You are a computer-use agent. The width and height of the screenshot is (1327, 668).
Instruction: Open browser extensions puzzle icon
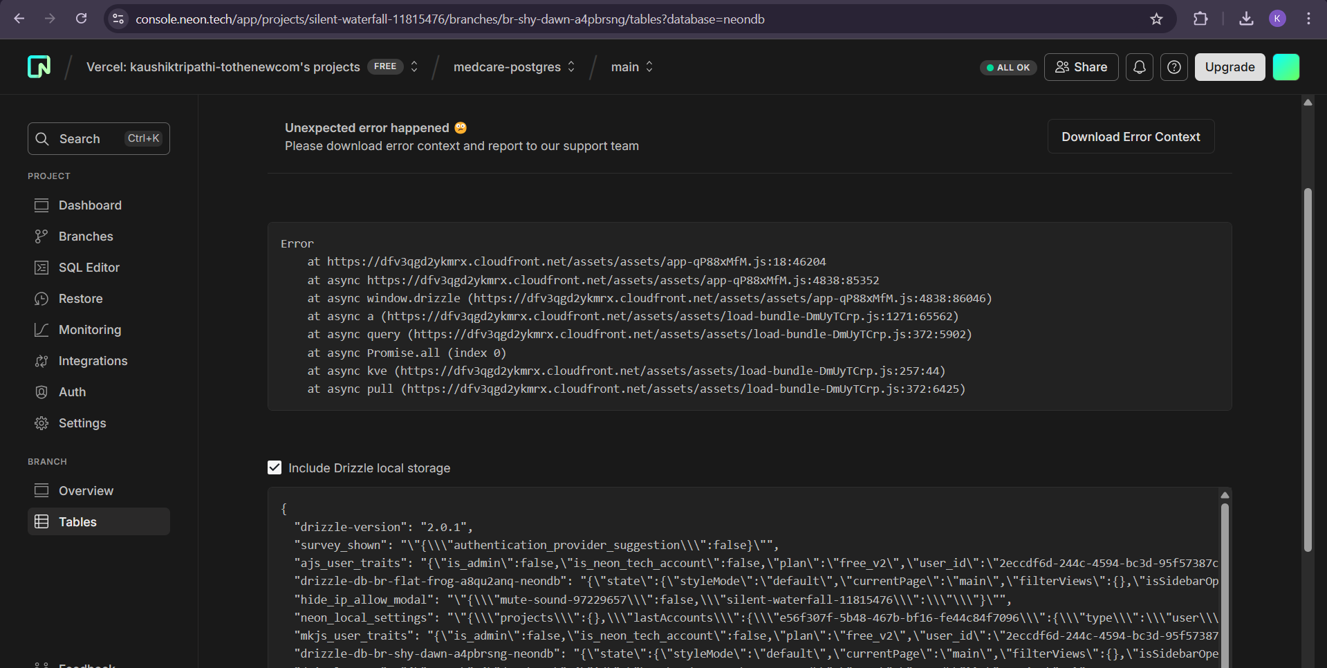pyautogui.click(x=1200, y=19)
